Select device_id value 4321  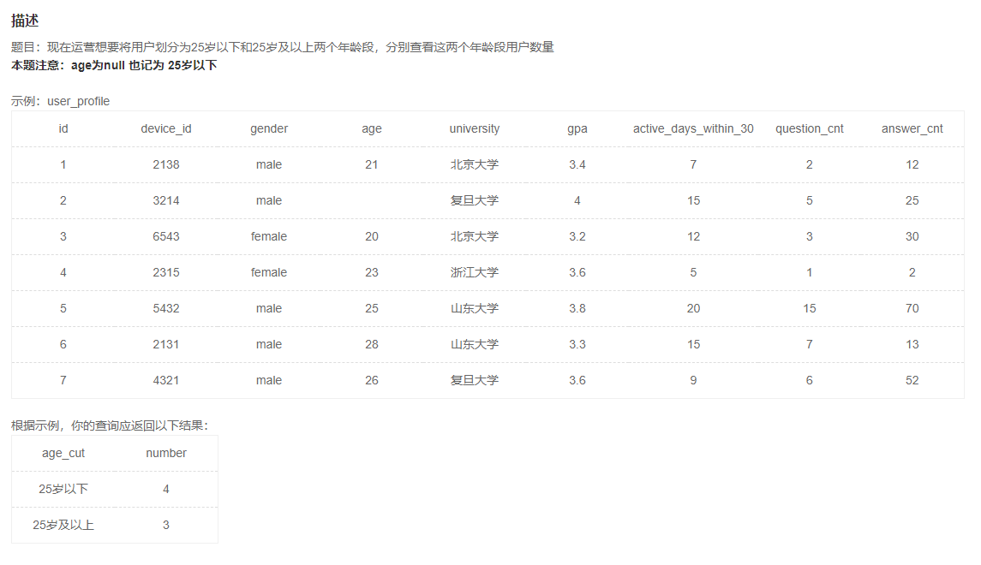coord(166,380)
